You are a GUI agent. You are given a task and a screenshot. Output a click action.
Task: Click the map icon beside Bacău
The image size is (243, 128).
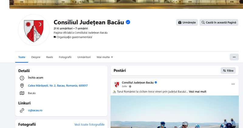tap(22, 93)
